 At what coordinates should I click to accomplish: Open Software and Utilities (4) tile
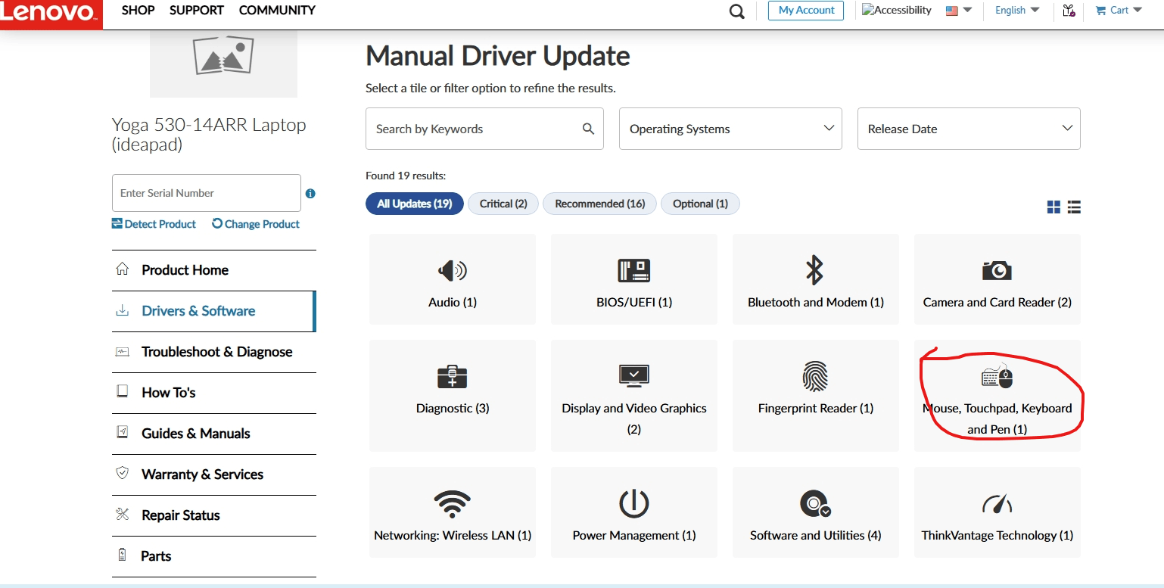pos(816,512)
